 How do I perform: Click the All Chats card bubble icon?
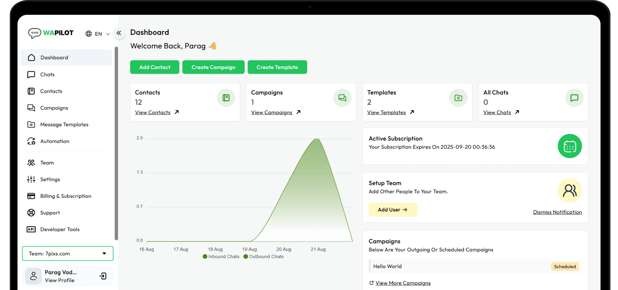[x=574, y=98]
